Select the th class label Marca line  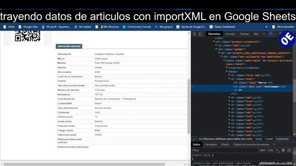coord(253,83)
